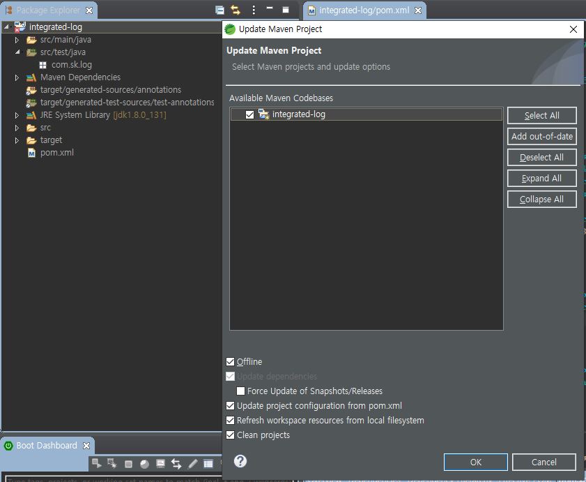Switch to the Boot Dashboard tab
The image size is (586, 482).
(46, 446)
